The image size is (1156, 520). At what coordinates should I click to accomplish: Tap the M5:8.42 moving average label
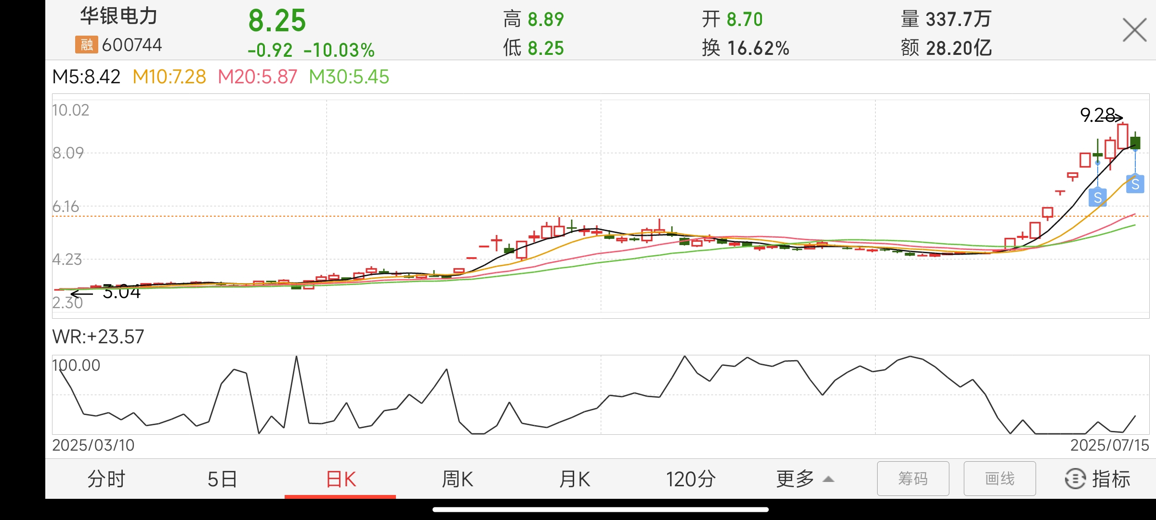pyautogui.click(x=86, y=77)
